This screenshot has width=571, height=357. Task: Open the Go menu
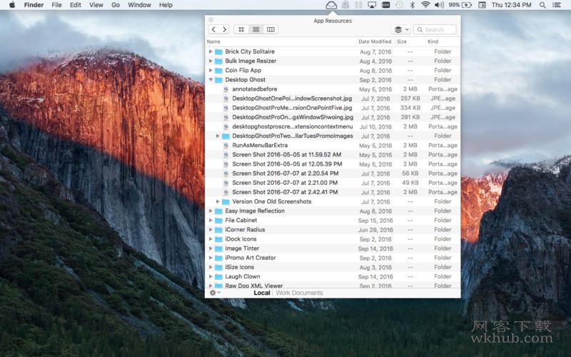coord(116,5)
